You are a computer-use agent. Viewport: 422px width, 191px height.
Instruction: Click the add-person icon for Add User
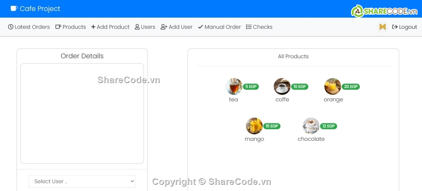(x=164, y=27)
